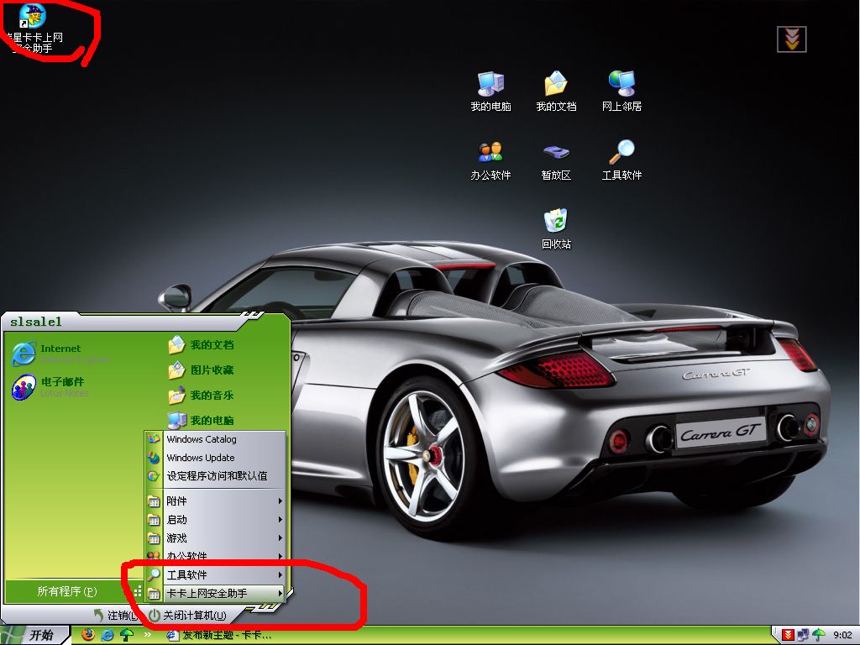Click the 开始 start button
Image resolution: width=860 pixels, height=645 pixels.
click(34, 635)
